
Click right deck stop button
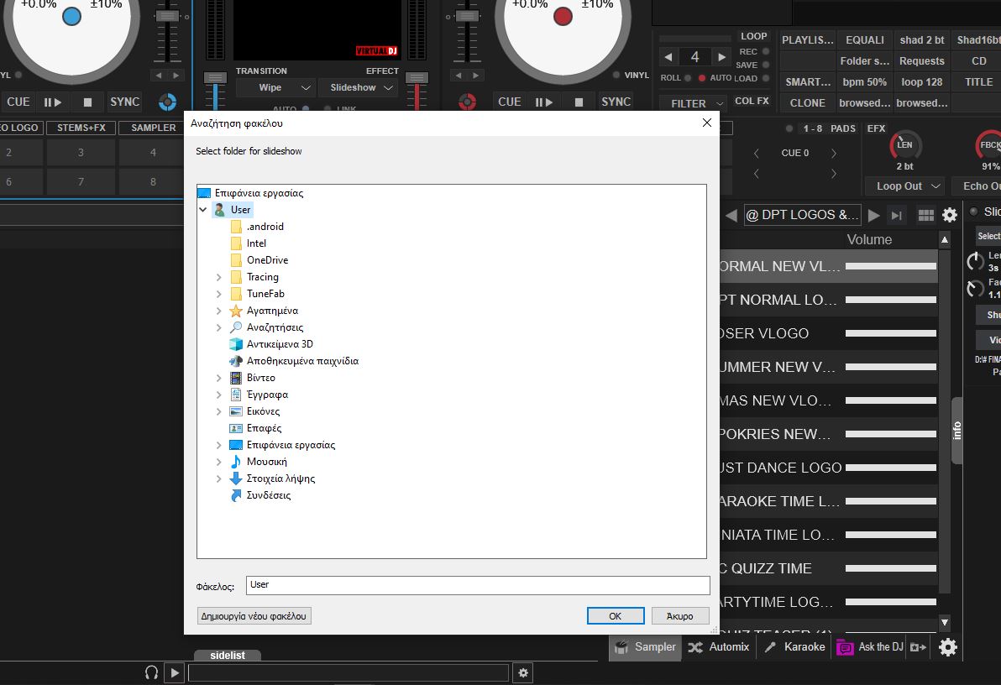(x=579, y=102)
